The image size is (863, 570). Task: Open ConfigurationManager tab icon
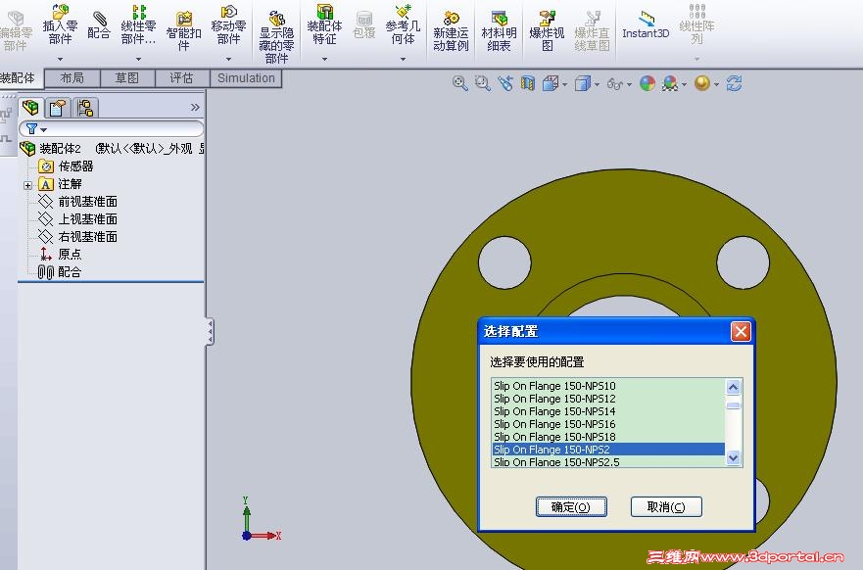click(85, 108)
